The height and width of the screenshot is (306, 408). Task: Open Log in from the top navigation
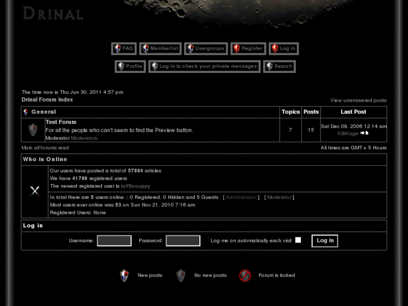(283, 48)
